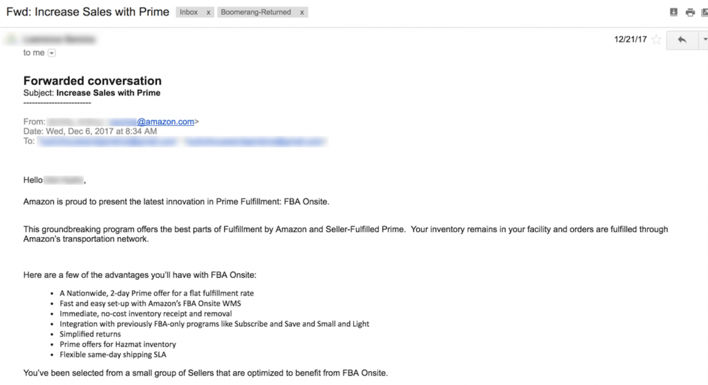The height and width of the screenshot is (385, 708).
Task: Click the sender's profile avatar
Action: (11, 39)
